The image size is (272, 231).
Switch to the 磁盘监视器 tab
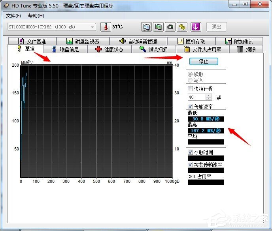(x=83, y=41)
